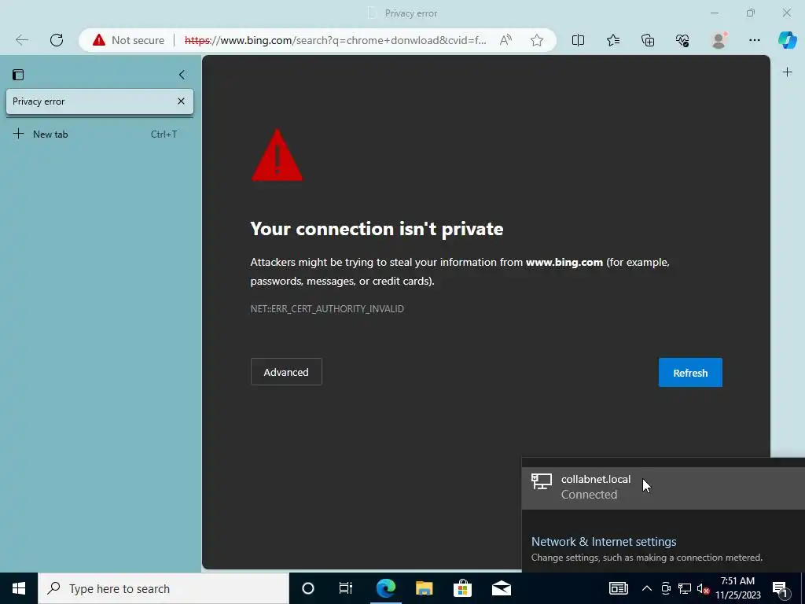
Task: Close the Edge window
Action: point(787,13)
